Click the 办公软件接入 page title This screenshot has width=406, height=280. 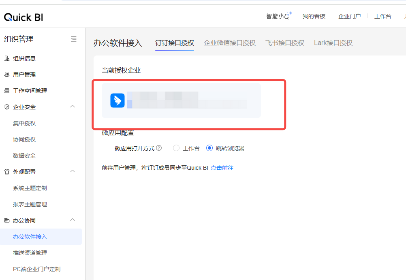pyautogui.click(x=118, y=43)
